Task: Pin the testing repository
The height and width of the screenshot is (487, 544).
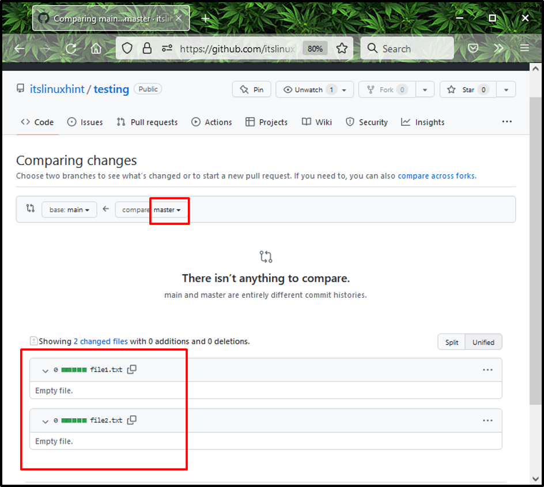Action: 251,89
